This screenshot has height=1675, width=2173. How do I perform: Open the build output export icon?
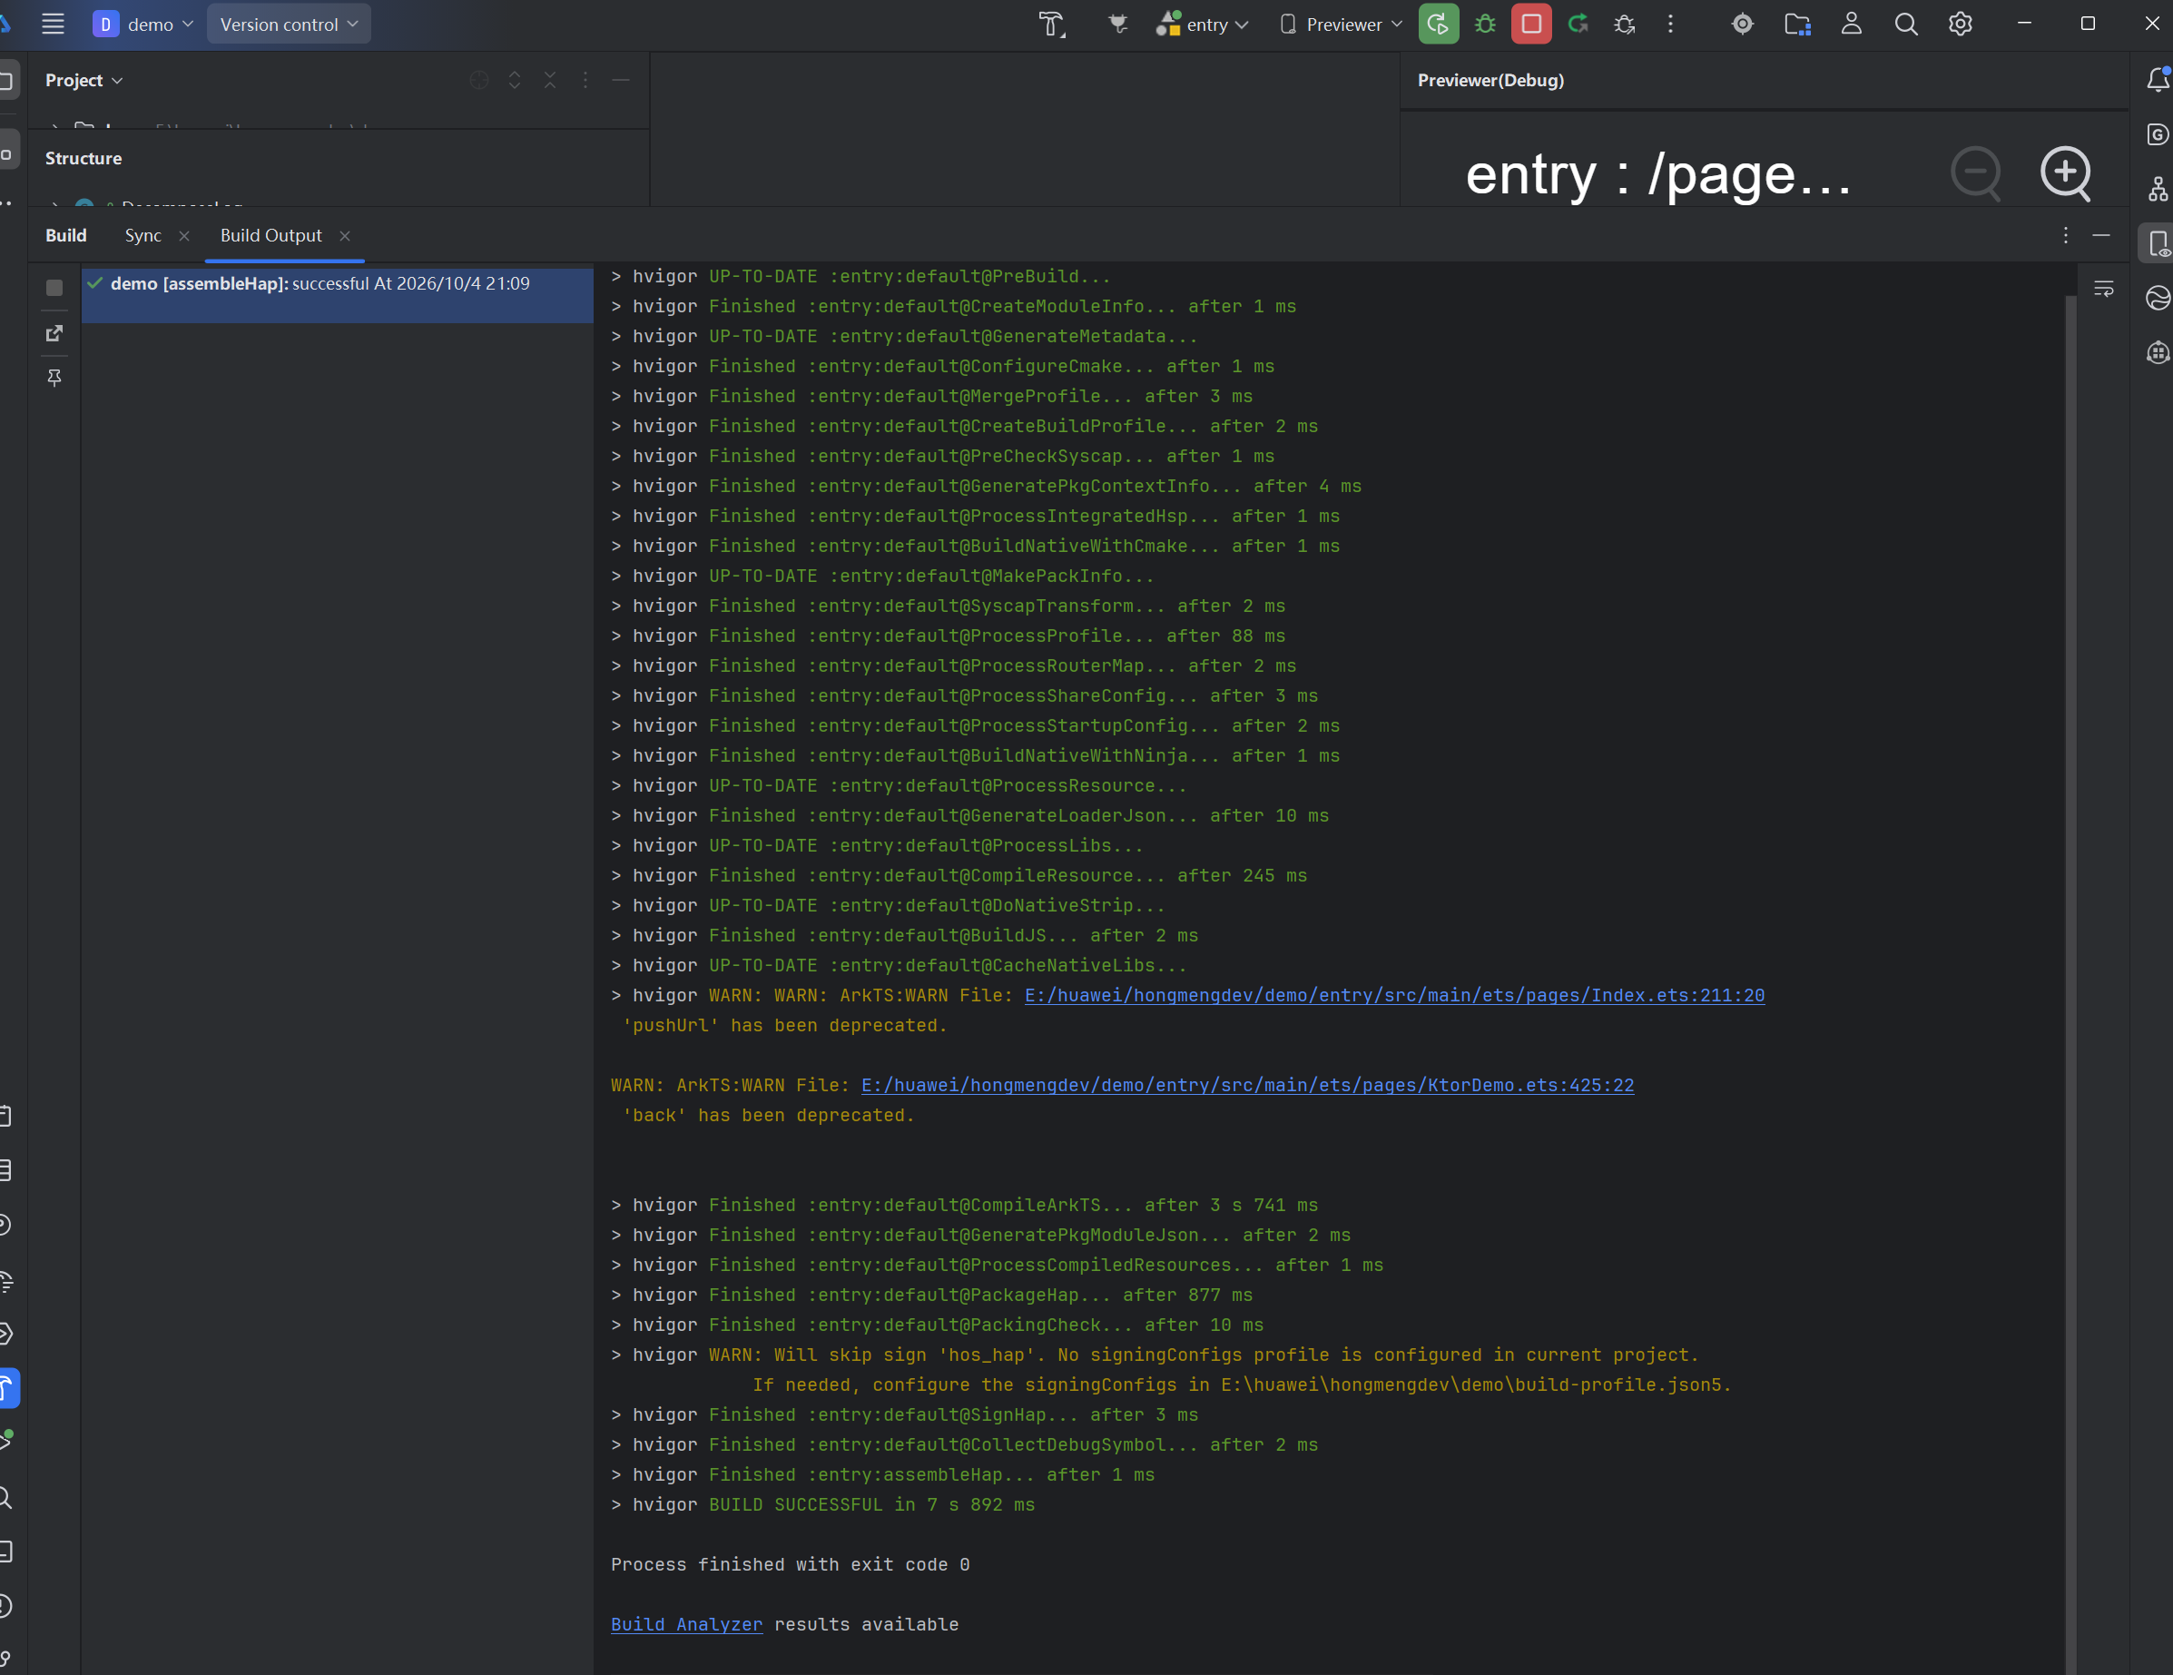(54, 332)
